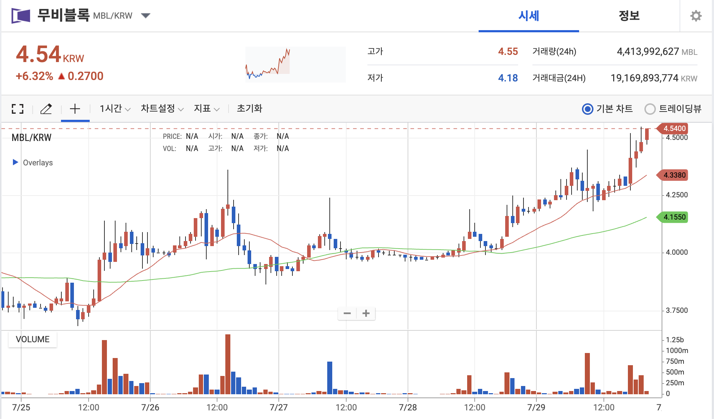The height and width of the screenshot is (419, 714).
Task: Click the 4.5400 current price marker
Action: coord(674,128)
